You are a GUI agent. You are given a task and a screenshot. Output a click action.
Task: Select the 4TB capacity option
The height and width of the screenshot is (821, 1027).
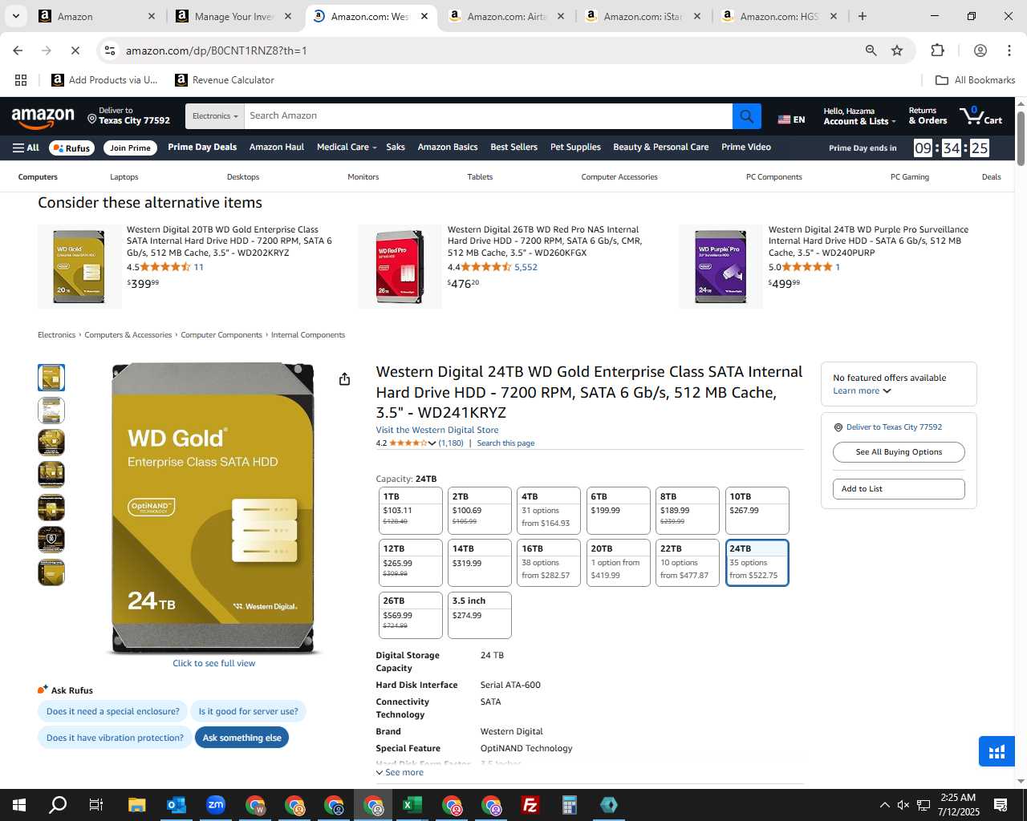pos(549,510)
